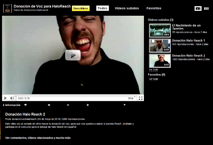Image resolution: width=213 pixels, height=145 pixels.
Task: Click play icon in player control bar
Action: 5,98
